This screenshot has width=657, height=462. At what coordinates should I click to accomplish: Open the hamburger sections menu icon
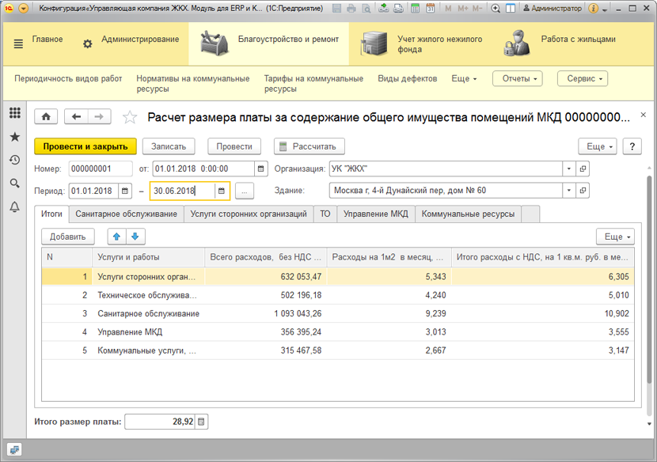[x=18, y=44]
